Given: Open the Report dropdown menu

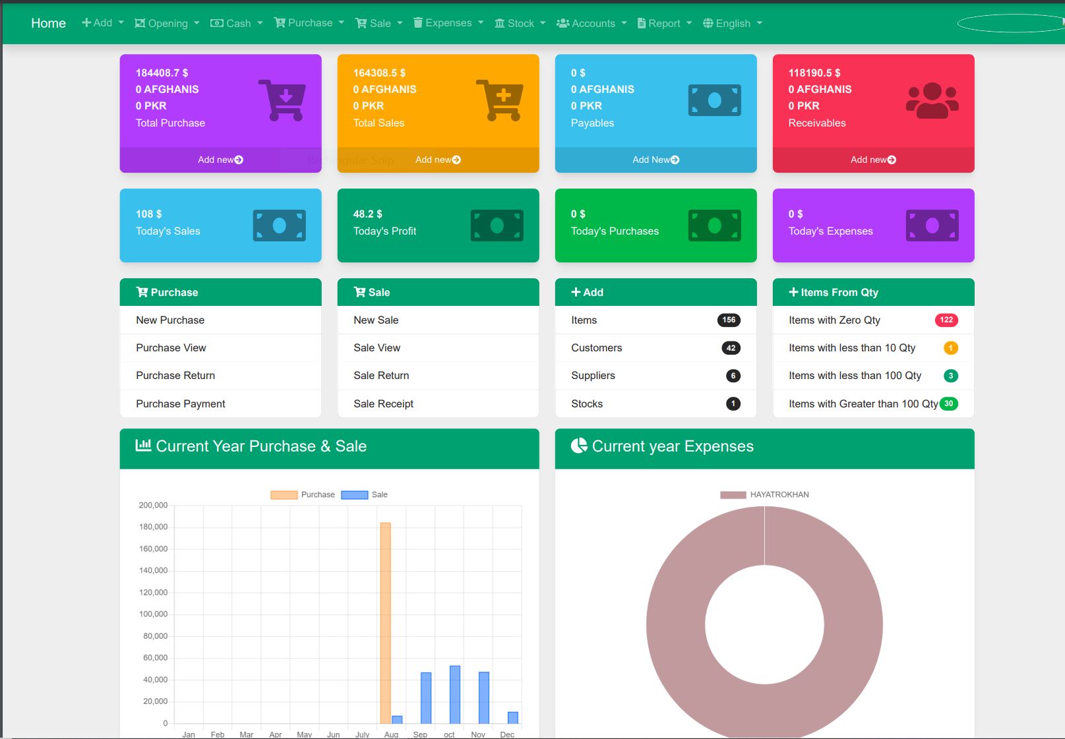Looking at the screenshot, I should [x=665, y=23].
